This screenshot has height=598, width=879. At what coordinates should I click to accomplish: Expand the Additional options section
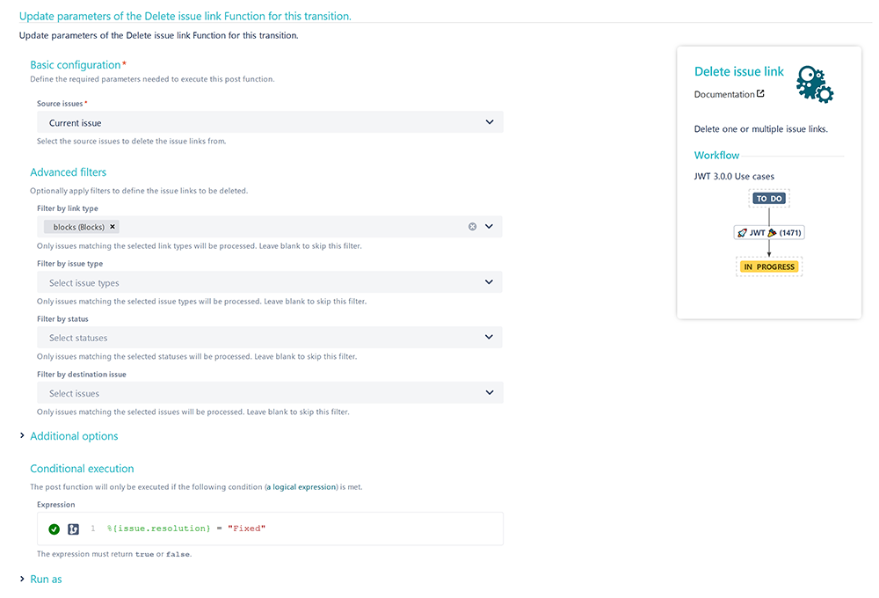[x=23, y=435]
